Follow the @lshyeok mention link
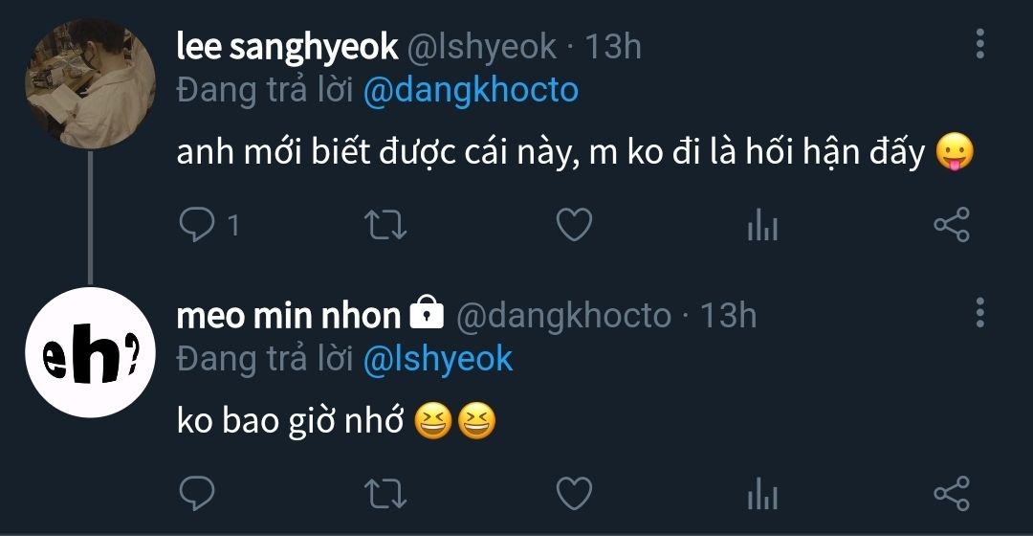Screen dimensions: 1033x536 coord(438,358)
